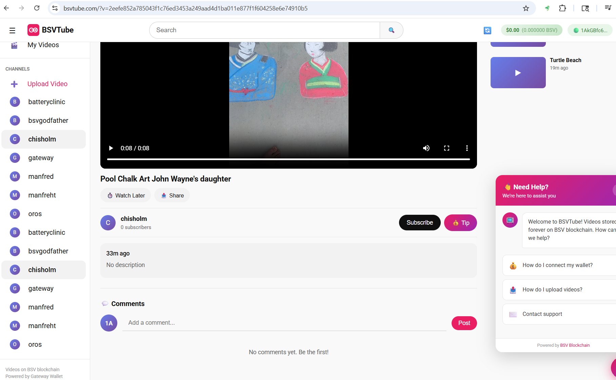Open site information icon in address bar

55,8
